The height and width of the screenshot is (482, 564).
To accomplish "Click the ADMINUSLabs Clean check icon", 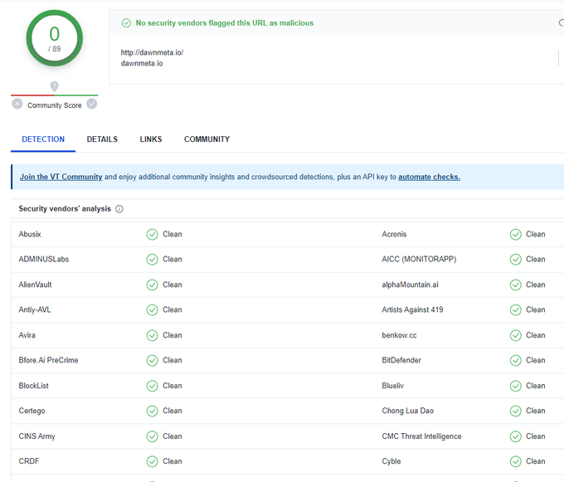I will tap(152, 260).
